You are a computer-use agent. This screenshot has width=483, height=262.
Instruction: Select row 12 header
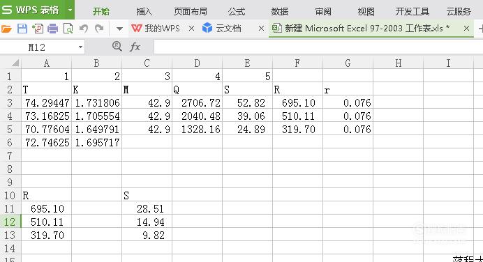(x=10, y=222)
